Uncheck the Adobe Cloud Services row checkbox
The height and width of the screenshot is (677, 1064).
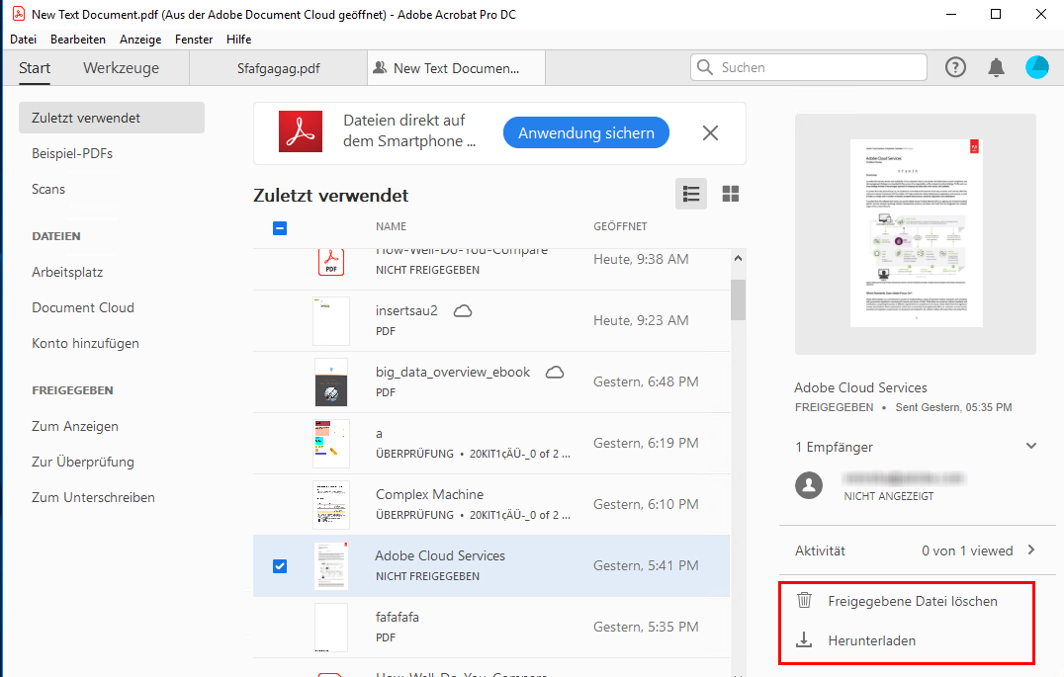(x=280, y=565)
